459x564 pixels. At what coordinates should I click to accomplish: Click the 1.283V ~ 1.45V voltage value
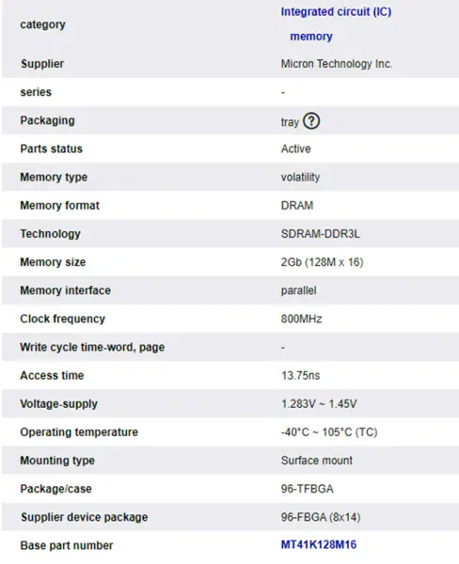point(319,404)
